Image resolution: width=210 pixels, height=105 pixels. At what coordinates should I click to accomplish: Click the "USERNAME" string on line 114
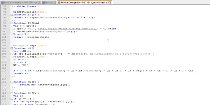[x=92, y=71]
